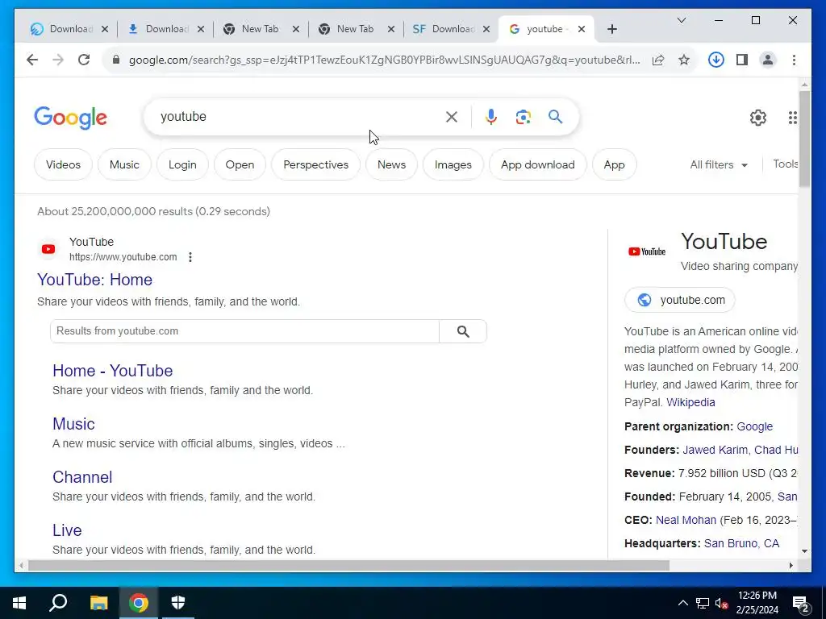
Task: Reload the page with the refresh icon
Action: 84,60
